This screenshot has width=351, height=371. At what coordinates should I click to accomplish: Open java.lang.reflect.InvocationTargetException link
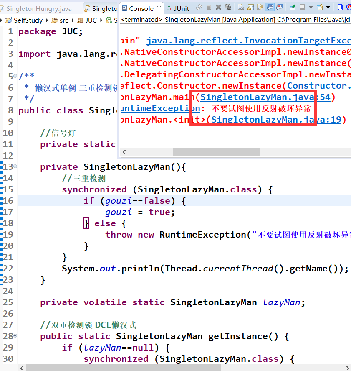click(249, 41)
